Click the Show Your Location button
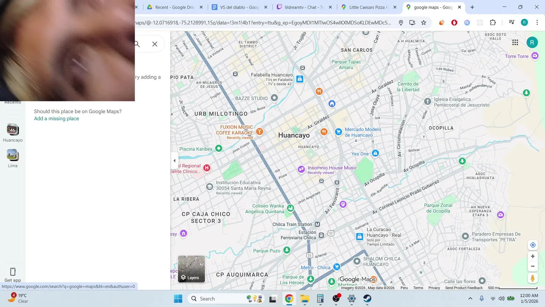Image resolution: width=545 pixels, height=307 pixels. pyautogui.click(x=533, y=245)
